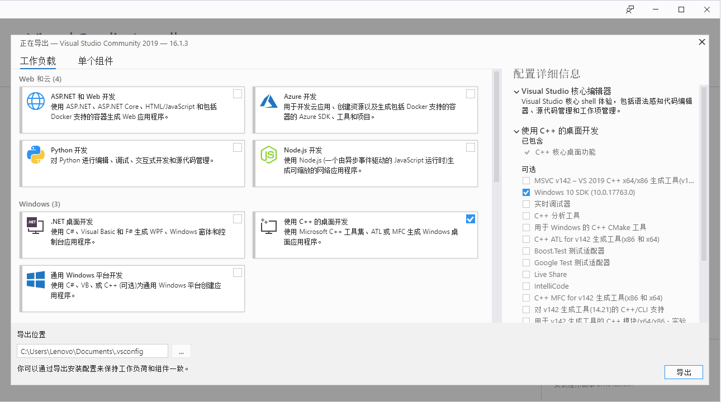
Task: Click the 'Web 和云 (4)' group heading
Action: click(x=40, y=79)
